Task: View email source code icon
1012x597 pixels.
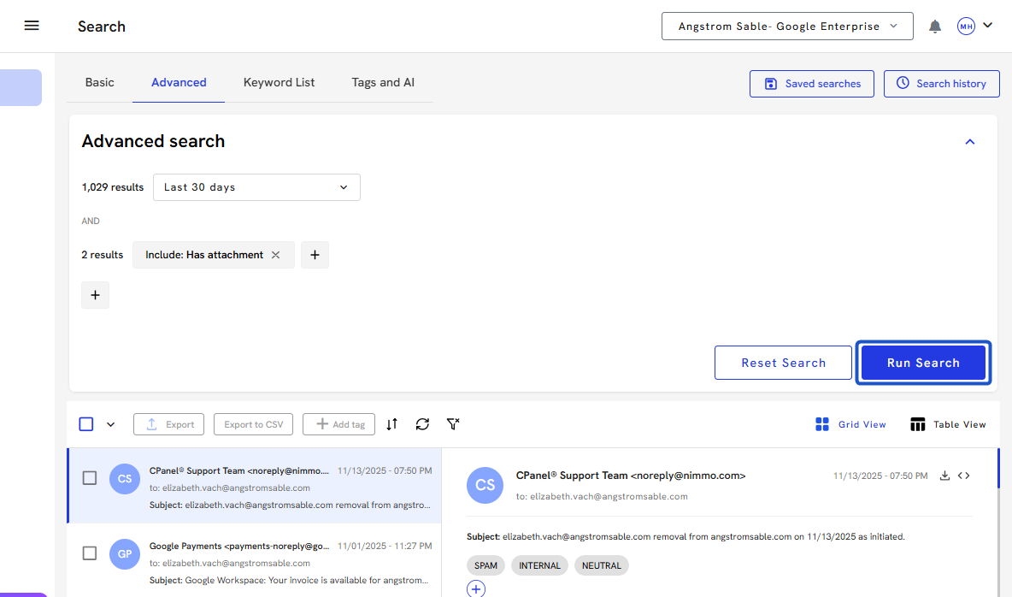Action: [x=963, y=476]
